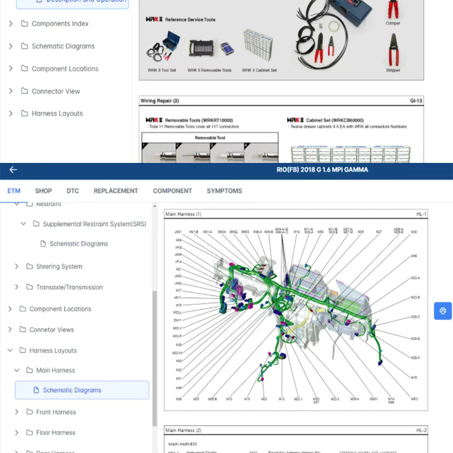Screen dimensions: 453x453
Task: Open the COMPONENT tab
Action: pos(173,191)
